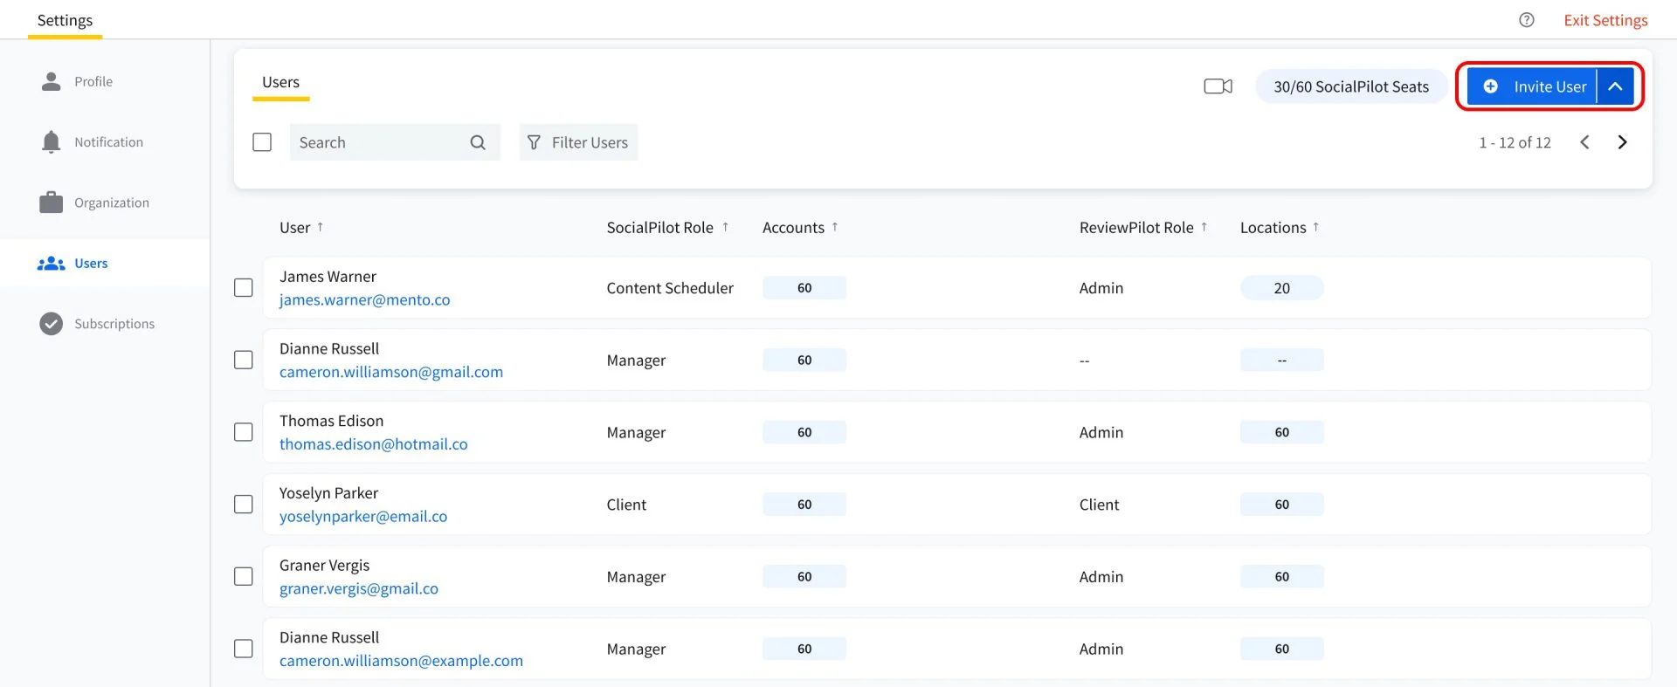Viewport: 1677px width, 687px height.
Task: Sort by SocialPilot Role column arrow
Action: (725, 227)
